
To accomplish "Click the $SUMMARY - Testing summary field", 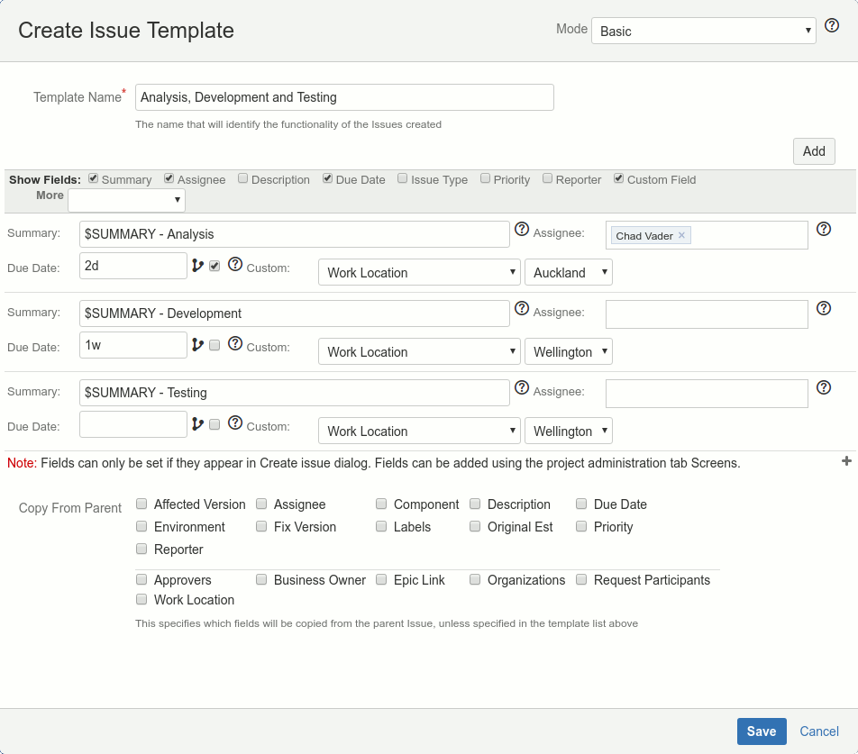I will [295, 393].
